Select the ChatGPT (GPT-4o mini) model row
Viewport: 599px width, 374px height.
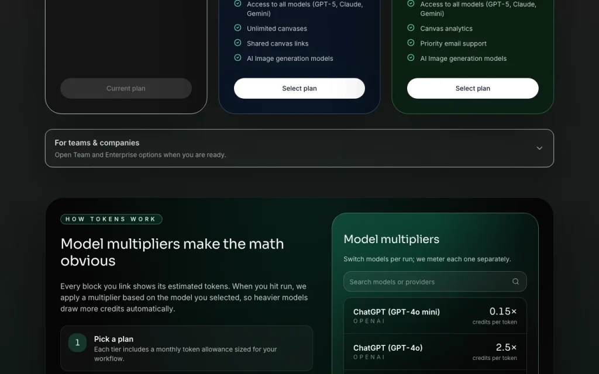435,316
